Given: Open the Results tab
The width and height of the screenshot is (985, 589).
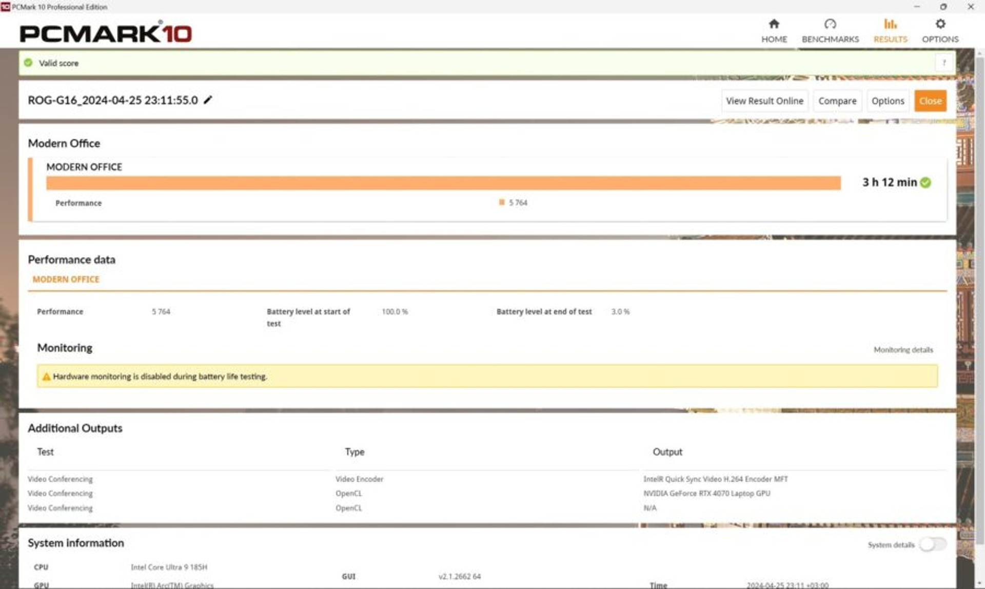Looking at the screenshot, I should pos(890,31).
